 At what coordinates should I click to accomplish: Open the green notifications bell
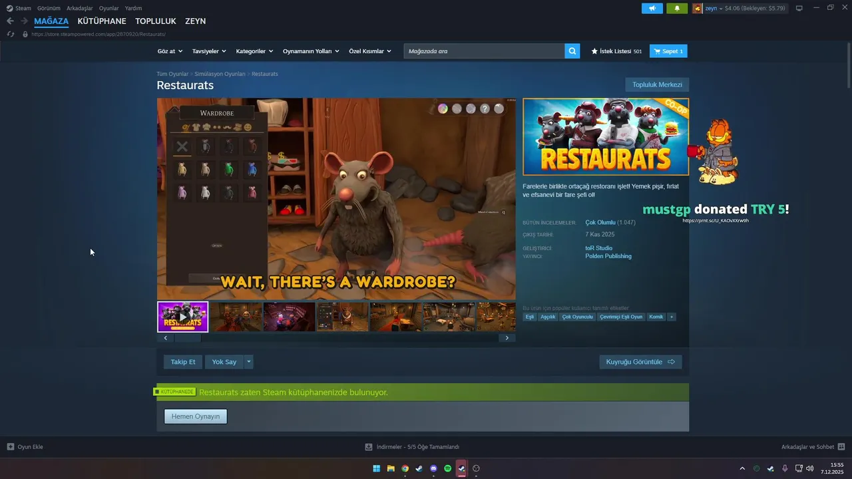point(677,8)
